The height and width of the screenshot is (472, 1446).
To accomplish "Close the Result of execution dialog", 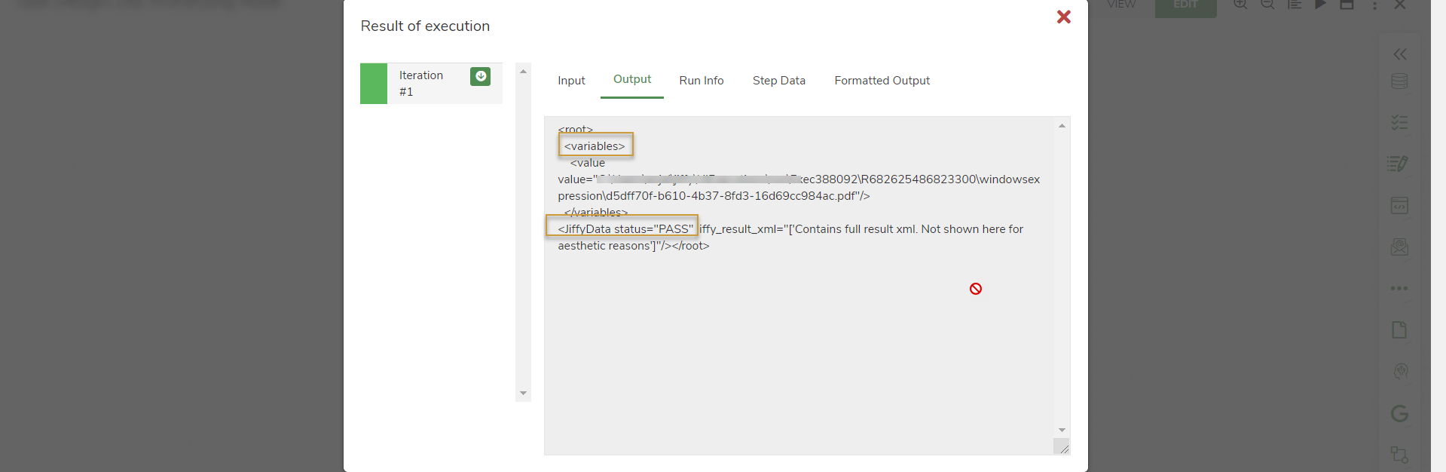I will coord(1063,17).
